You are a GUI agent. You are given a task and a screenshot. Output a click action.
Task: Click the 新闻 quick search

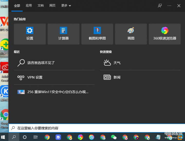tap(140, 77)
